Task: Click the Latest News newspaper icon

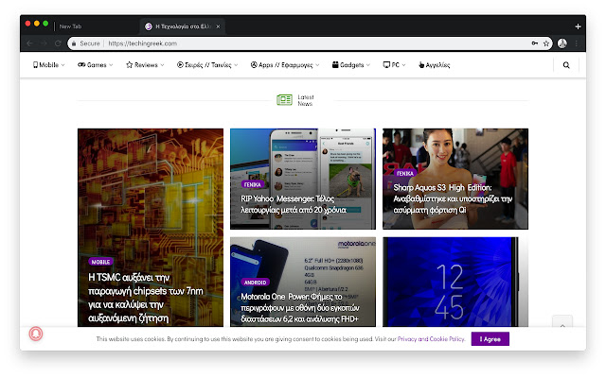Action: coord(284,100)
